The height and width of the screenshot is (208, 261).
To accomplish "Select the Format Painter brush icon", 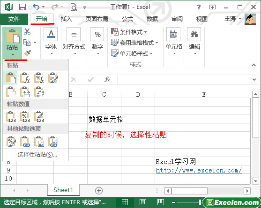I will 27,53.
